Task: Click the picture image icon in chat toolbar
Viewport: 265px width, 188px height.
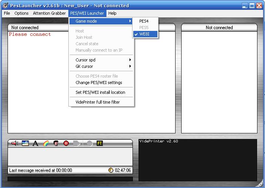Action: pos(25,143)
